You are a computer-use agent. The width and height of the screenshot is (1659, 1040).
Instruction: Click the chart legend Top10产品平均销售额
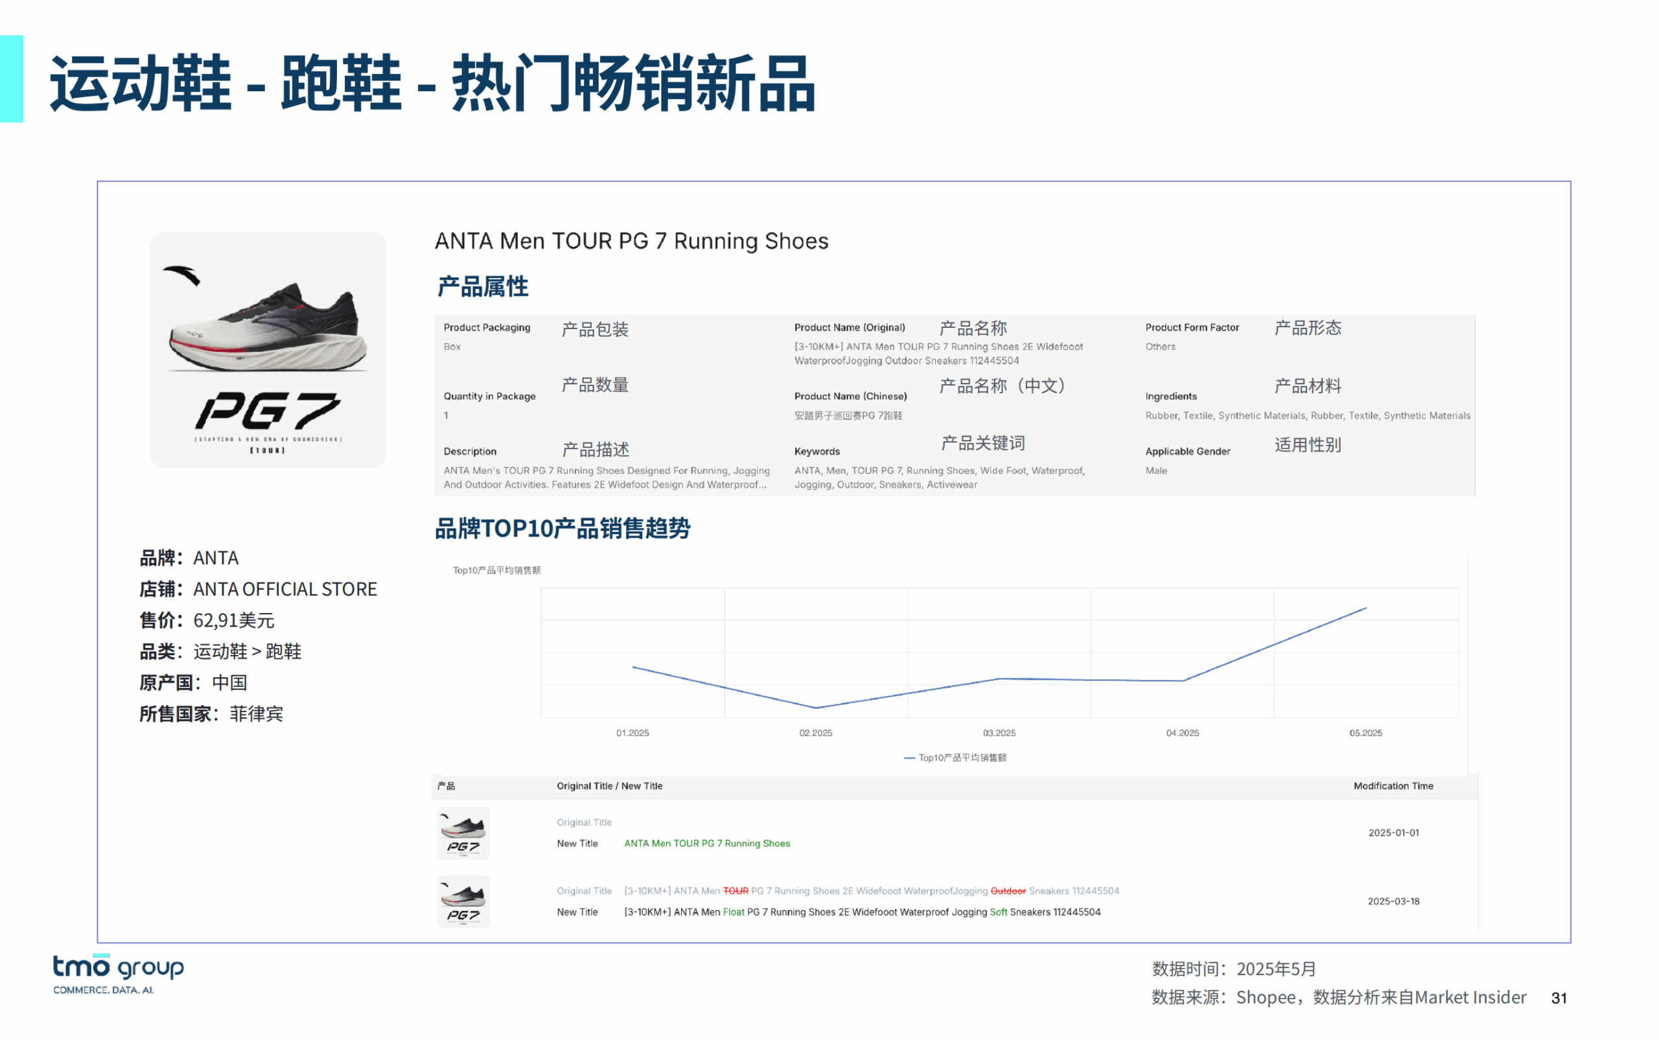tap(955, 757)
